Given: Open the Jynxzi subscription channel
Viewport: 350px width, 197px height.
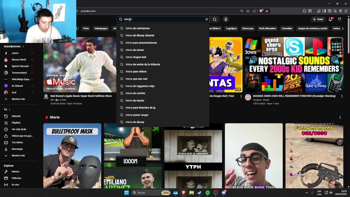Looking at the screenshot, I should click(x=19, y=53).
